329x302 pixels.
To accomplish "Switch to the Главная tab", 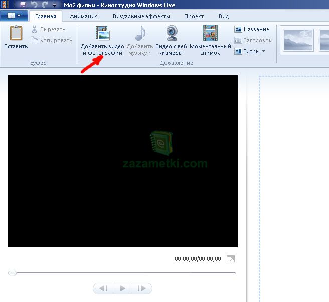I will coord(46,16).
